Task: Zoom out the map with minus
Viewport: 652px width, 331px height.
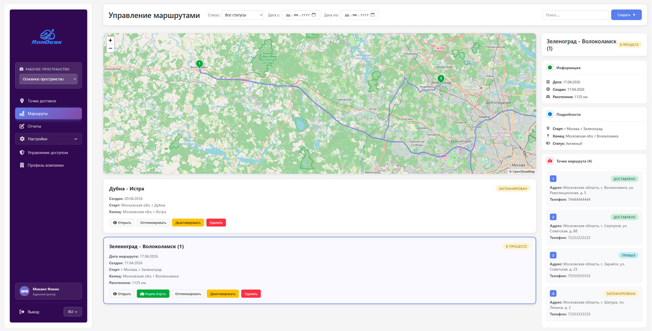Action: coord(110,48)
